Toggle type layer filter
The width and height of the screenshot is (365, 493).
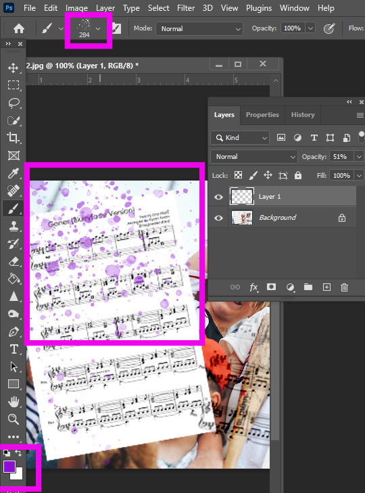(x=314, y=137)
